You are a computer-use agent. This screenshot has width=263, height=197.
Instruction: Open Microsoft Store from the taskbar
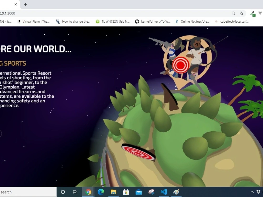tap(126, 192)
